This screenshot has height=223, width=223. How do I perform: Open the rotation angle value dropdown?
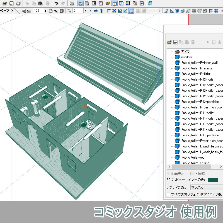point(85,11)
